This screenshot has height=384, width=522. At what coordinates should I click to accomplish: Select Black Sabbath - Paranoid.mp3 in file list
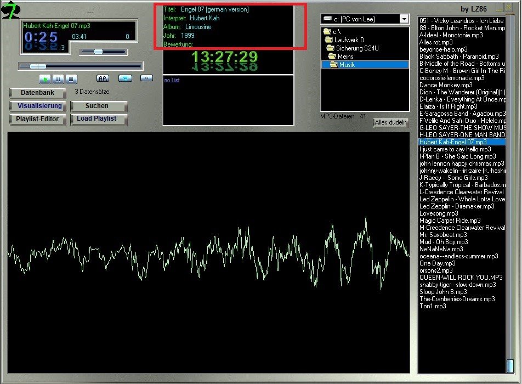tap(458, 57)
